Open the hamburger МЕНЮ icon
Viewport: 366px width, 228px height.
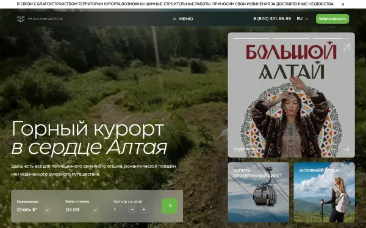tap(174, 19)
